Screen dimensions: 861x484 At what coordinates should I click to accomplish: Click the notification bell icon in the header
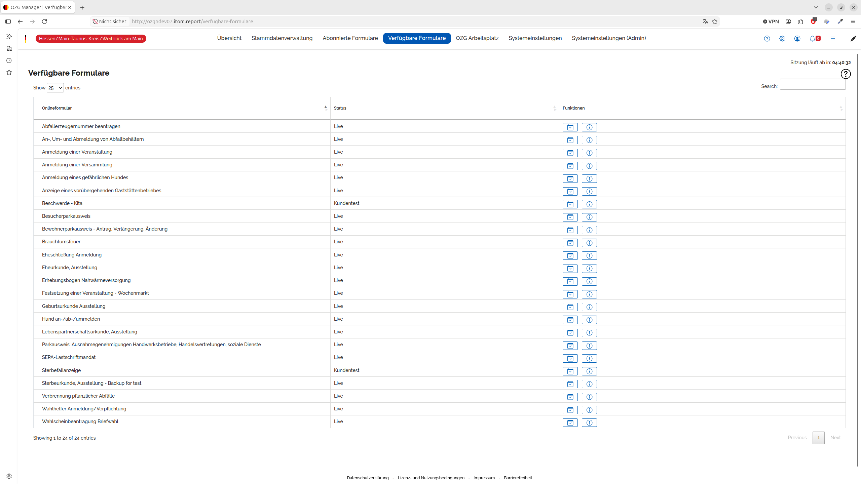coord(813,38)
